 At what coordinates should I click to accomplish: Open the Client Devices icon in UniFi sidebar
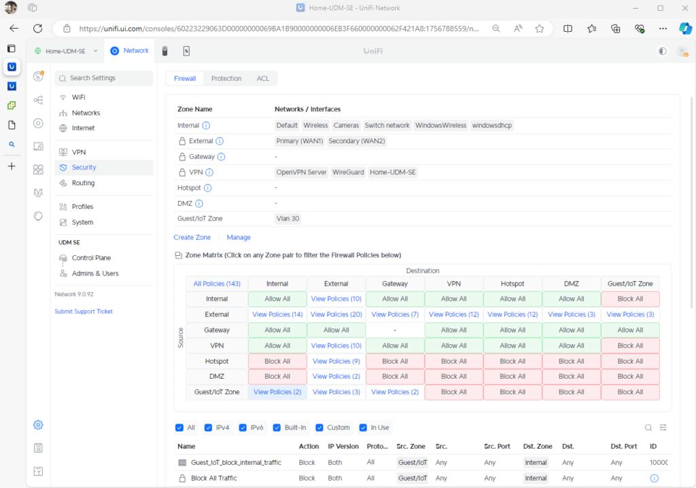pos(39,147)
